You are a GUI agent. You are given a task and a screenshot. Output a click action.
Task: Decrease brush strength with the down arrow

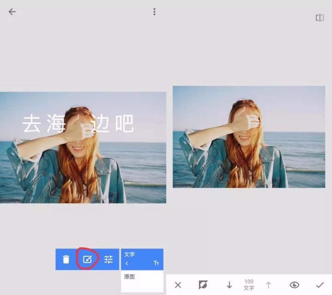tap(229, 285)
